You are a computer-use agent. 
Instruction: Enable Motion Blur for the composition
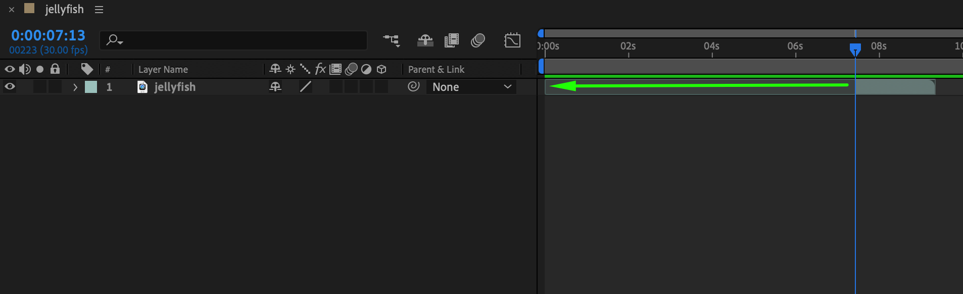click(x=477, y=40)
